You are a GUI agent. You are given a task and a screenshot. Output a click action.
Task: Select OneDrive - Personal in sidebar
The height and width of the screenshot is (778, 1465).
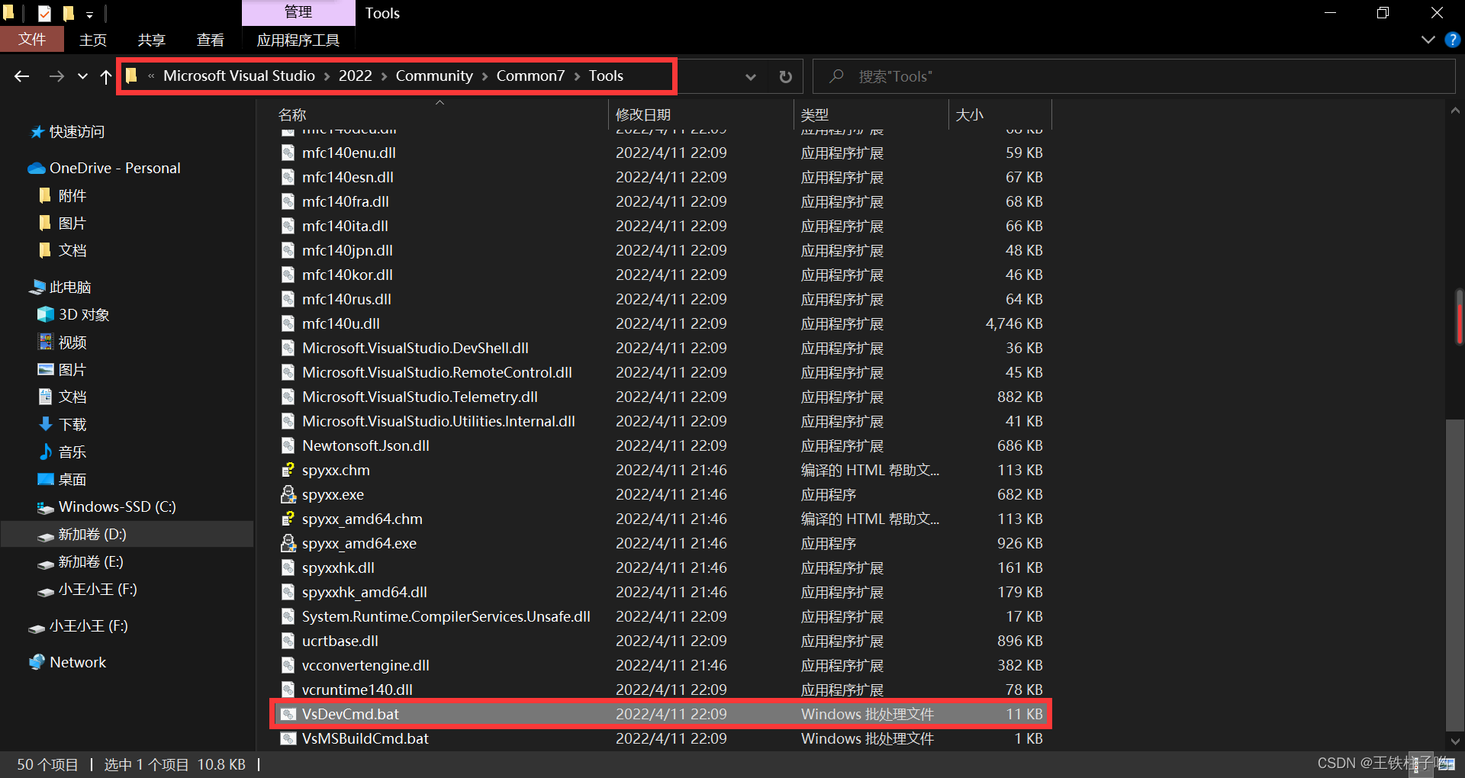pos(114,168)
